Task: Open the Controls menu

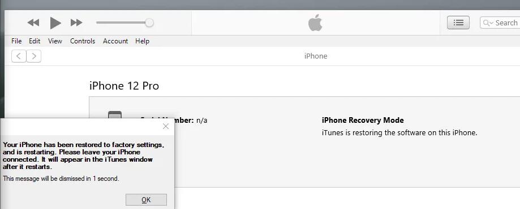Action: (x=83, y=41)
